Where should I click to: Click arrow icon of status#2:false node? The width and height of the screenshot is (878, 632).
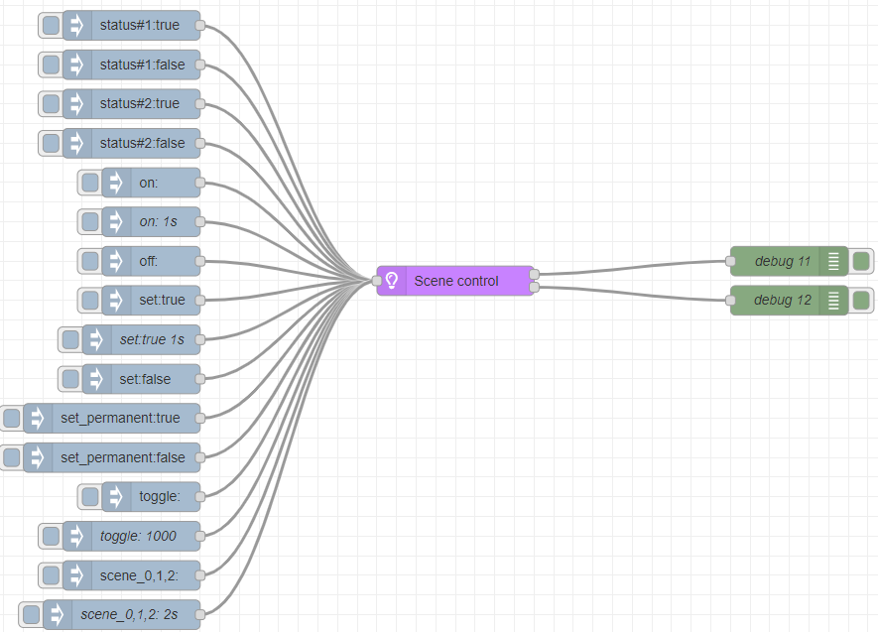pyautogui.click(x=76, y=143)
